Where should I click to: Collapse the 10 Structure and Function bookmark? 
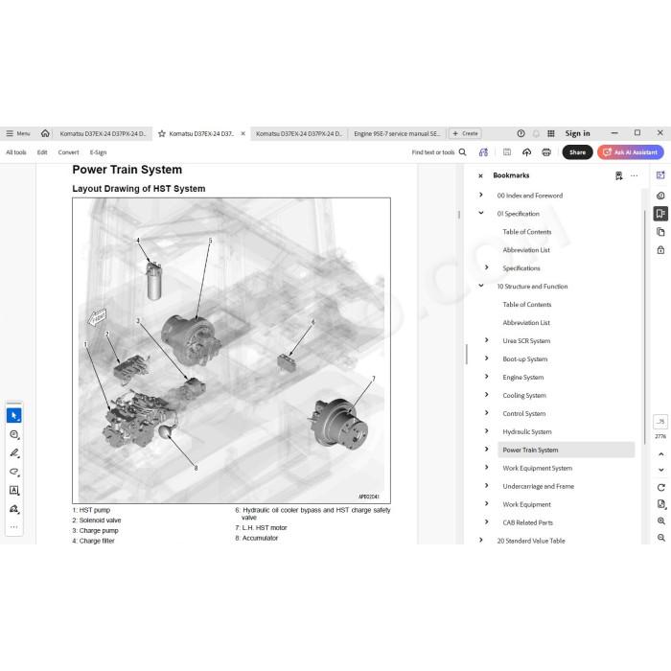click(x=481, y=286)
